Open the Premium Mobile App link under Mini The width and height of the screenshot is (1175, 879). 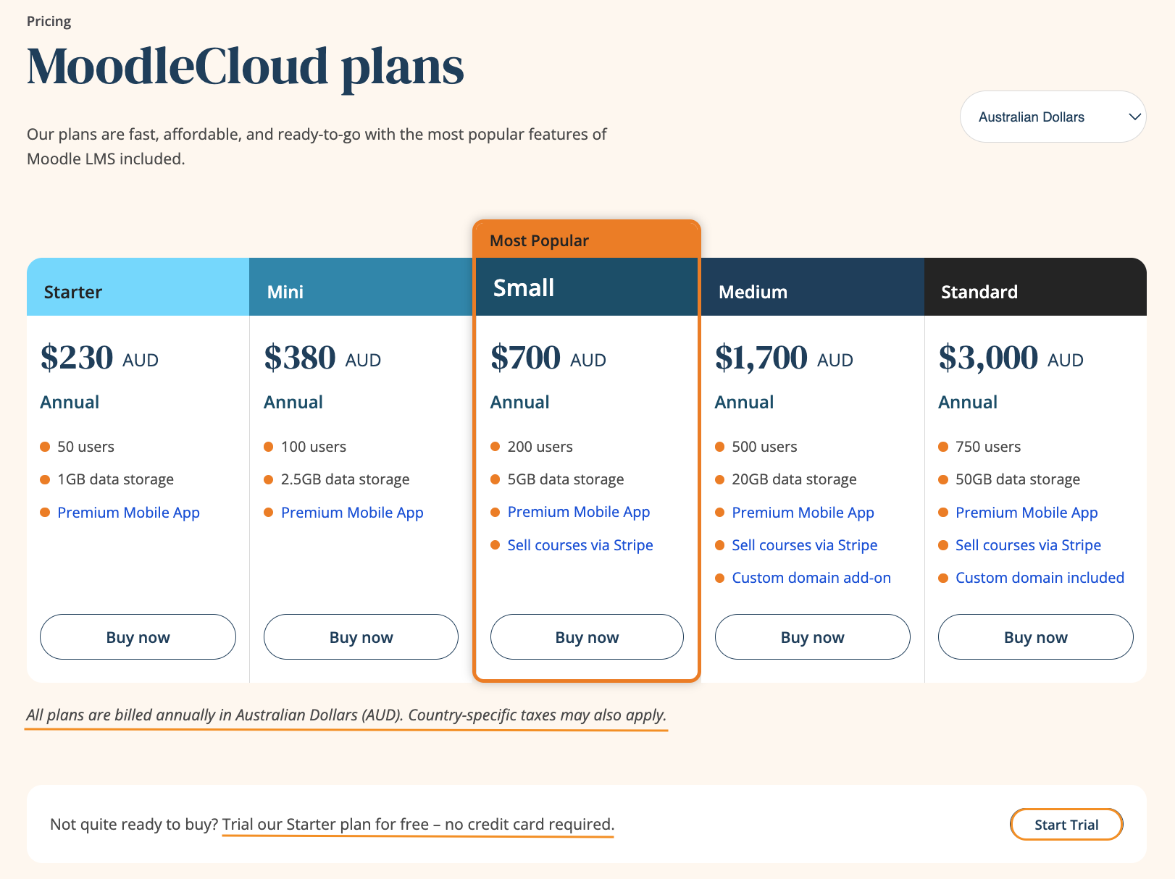[x=352, y=512]
